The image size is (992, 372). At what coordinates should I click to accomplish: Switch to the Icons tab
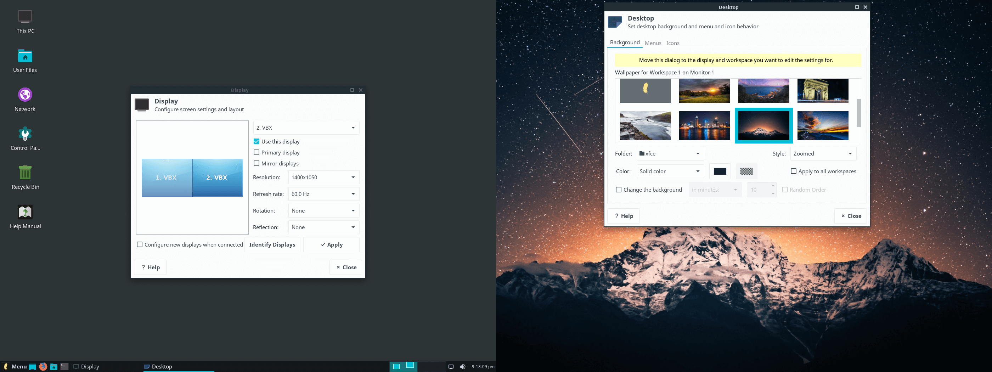tap(672, 43)
